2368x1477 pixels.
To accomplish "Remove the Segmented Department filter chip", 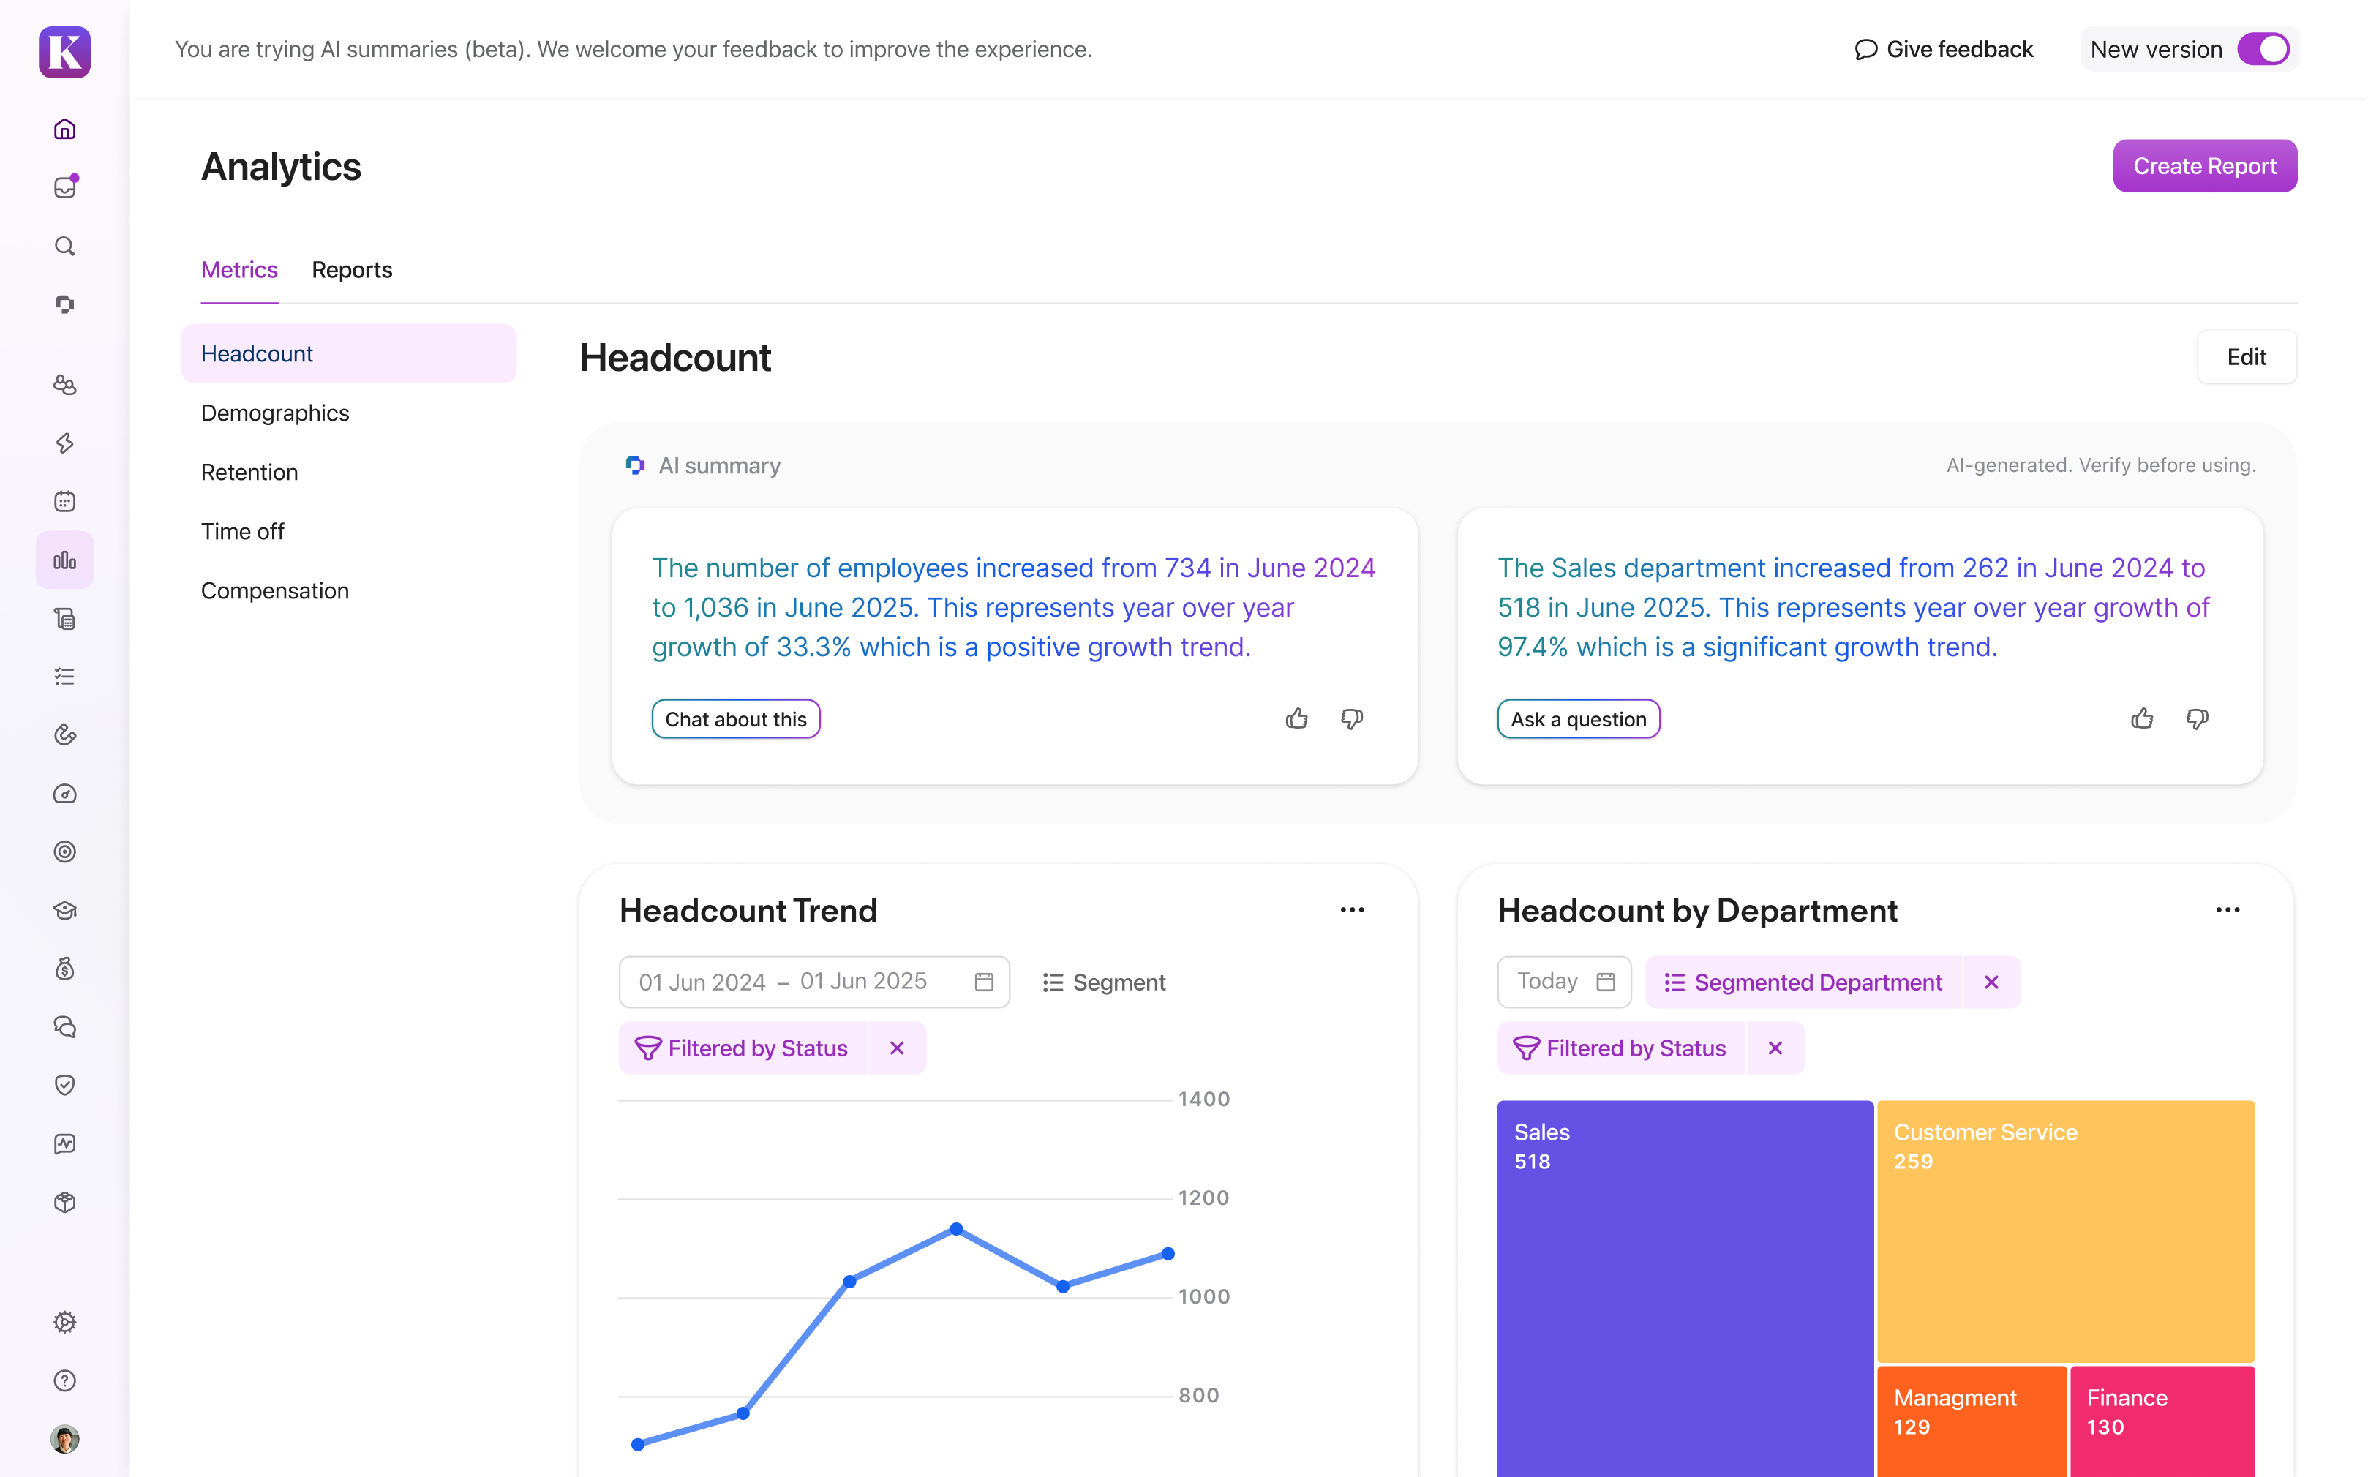I will [1991, 982].
